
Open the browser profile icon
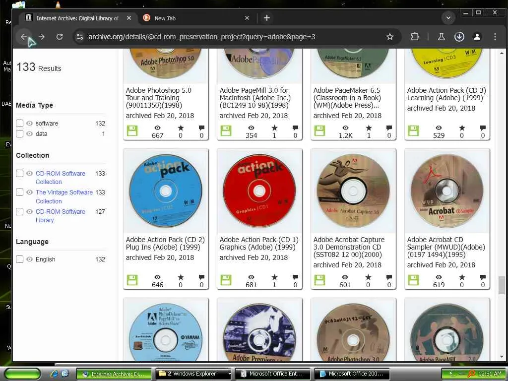[x=477, y=37]
